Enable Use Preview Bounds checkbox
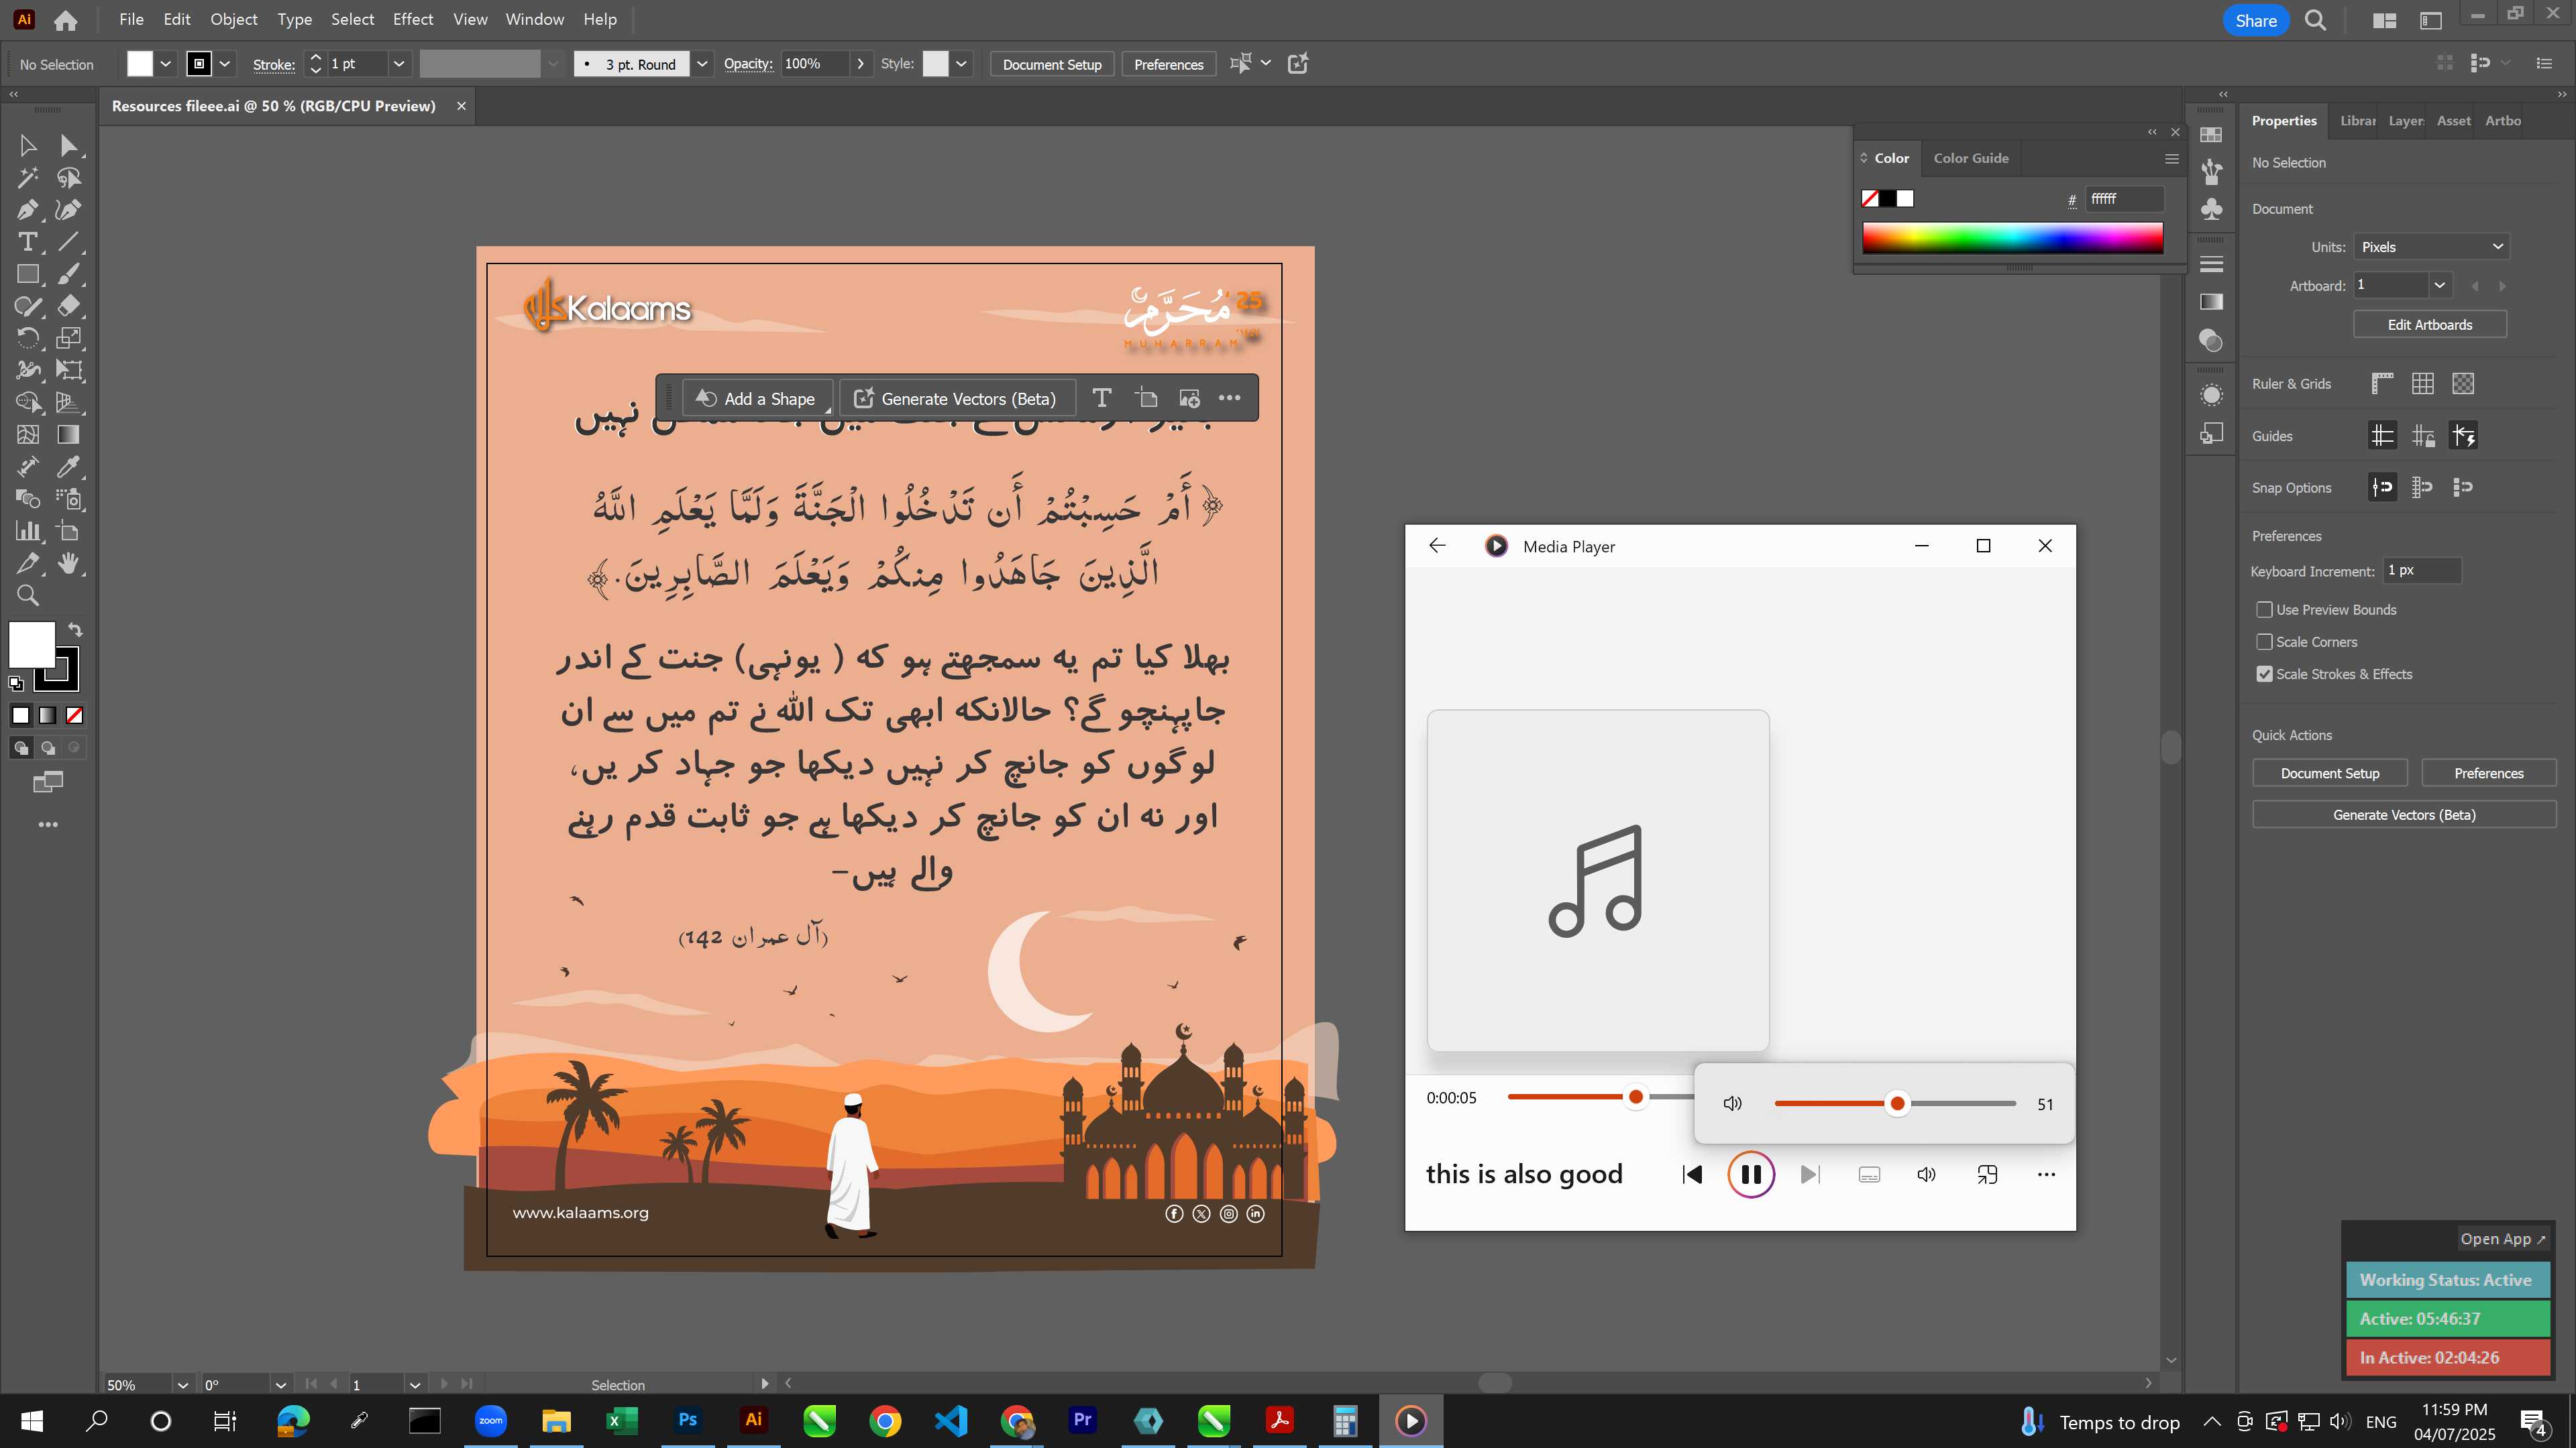This screenshot has height=1448, width=2576. coord(2264,609)
